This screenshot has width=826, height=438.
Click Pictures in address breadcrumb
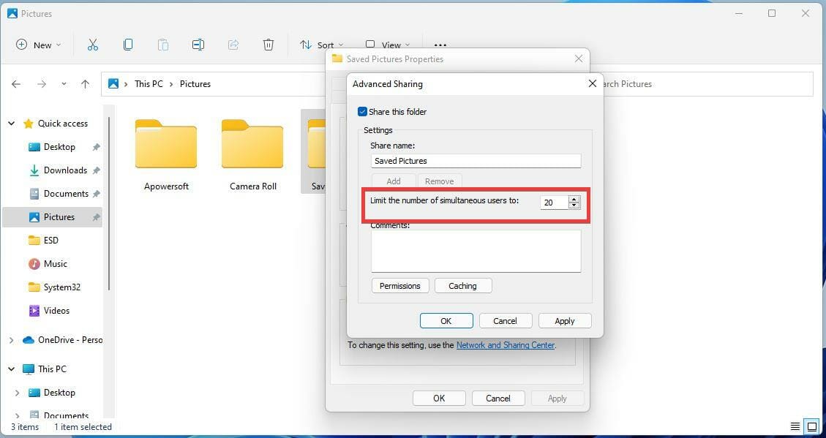pos(195,83)
